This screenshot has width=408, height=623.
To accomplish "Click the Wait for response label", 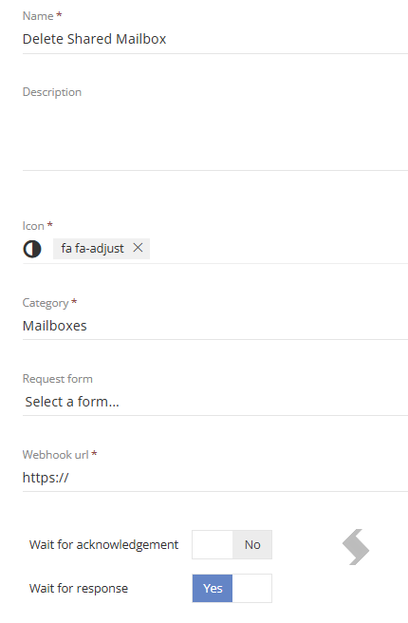I will coord(79,589).
